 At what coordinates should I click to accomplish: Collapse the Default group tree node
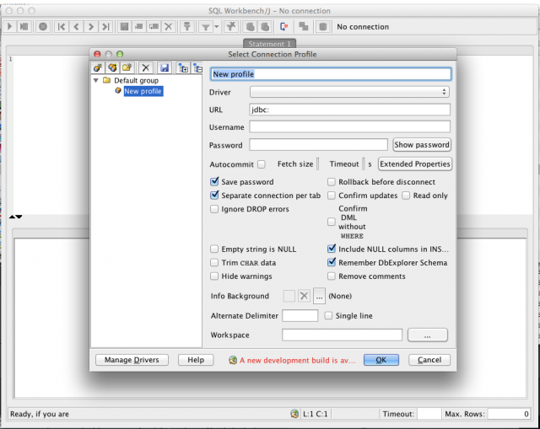(96, 80)
